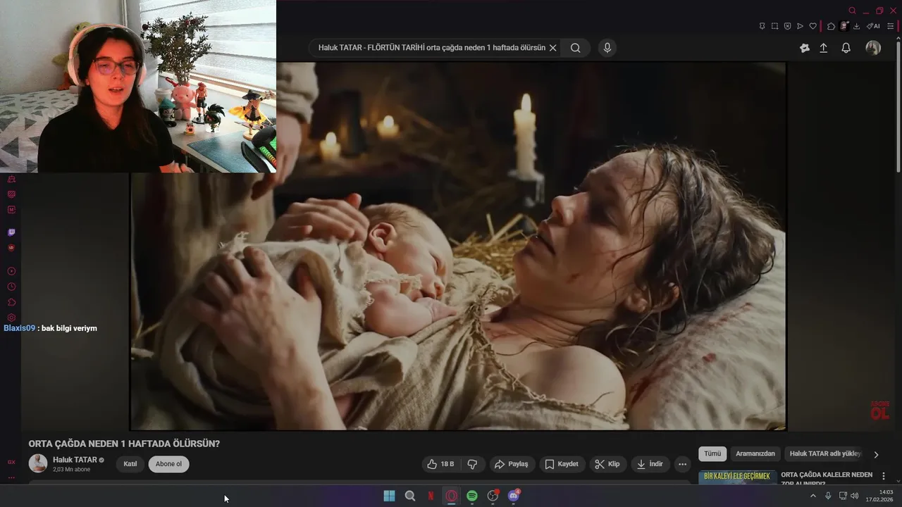Open the extensions cube in sidebar
The height and width of the screenshot is (507, 902).
pos(11,302)
